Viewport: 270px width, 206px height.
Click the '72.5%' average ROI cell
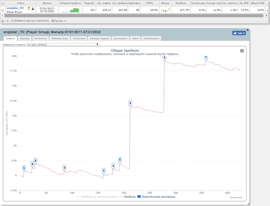245,10
